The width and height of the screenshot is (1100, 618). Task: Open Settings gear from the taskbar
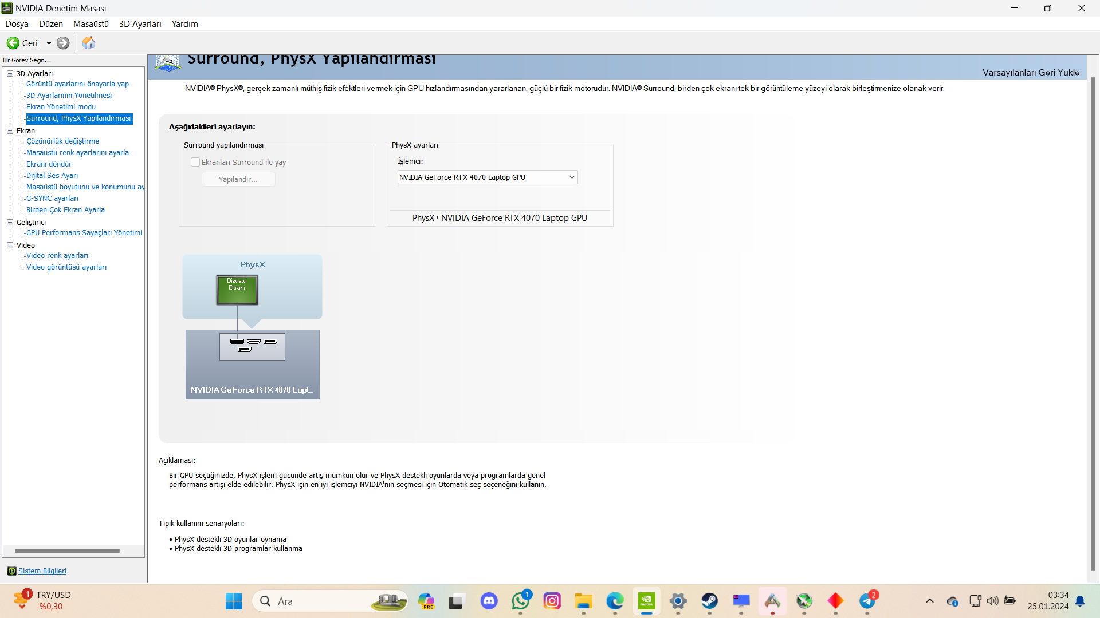pos(678,601)
